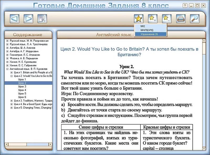Add current page to favorites (star plus)

[153, 18]
